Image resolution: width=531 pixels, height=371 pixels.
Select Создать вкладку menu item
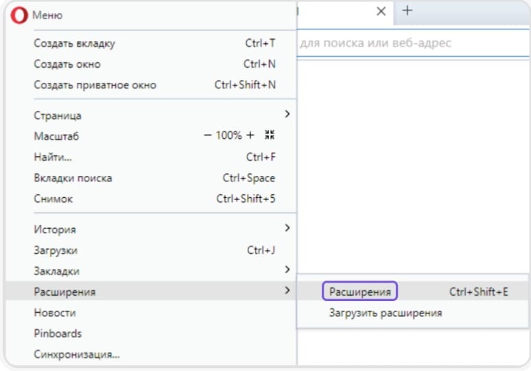tap(75, 44)
